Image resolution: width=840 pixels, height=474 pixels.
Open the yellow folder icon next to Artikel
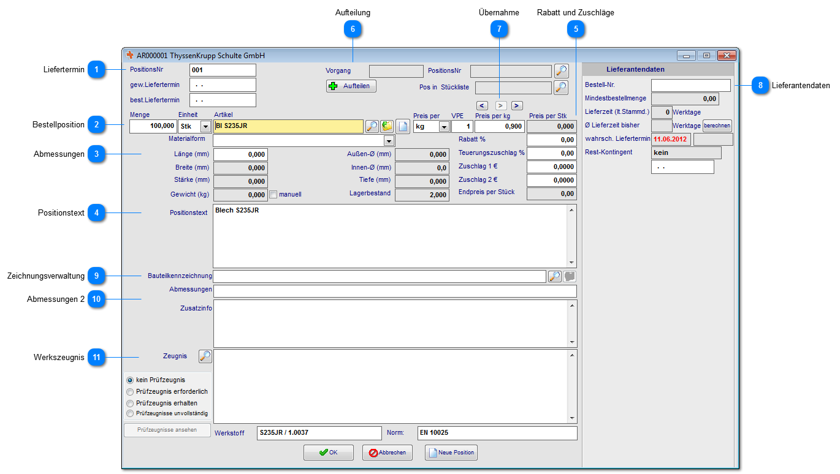(x=387, y=127)
